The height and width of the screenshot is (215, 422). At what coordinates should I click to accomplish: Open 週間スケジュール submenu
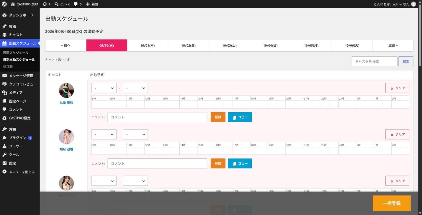point(16,53)
